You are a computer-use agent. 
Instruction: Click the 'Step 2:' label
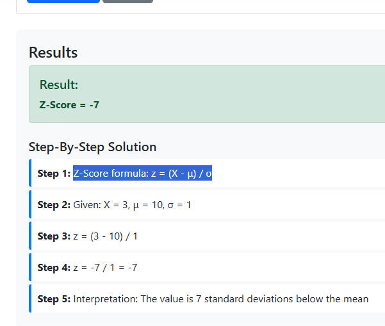[x=54, y=205]
